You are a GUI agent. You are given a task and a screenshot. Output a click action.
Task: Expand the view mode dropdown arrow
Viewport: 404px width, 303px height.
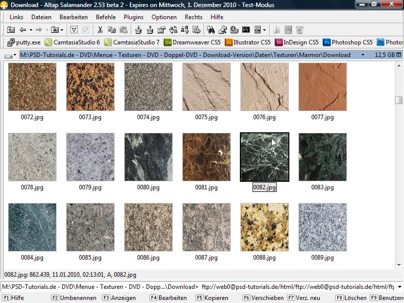(264, 30)
